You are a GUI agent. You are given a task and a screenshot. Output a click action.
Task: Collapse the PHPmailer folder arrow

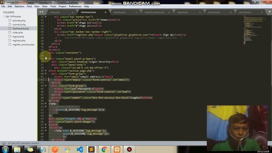(4, 17)
